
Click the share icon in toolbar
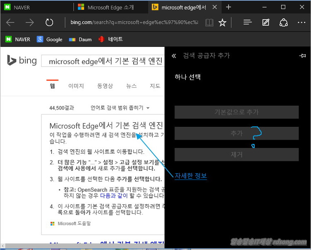[284, 22]
